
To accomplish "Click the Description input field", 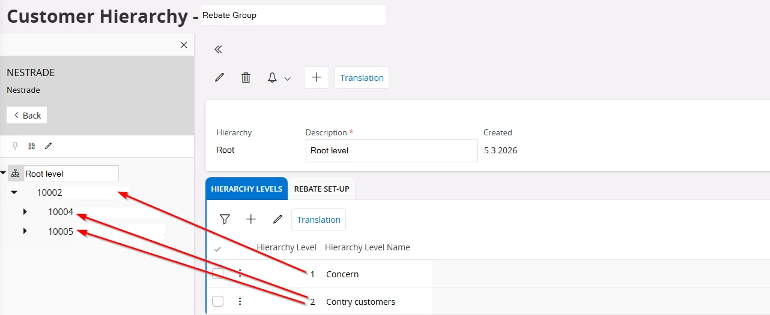I will coord(392,150).
